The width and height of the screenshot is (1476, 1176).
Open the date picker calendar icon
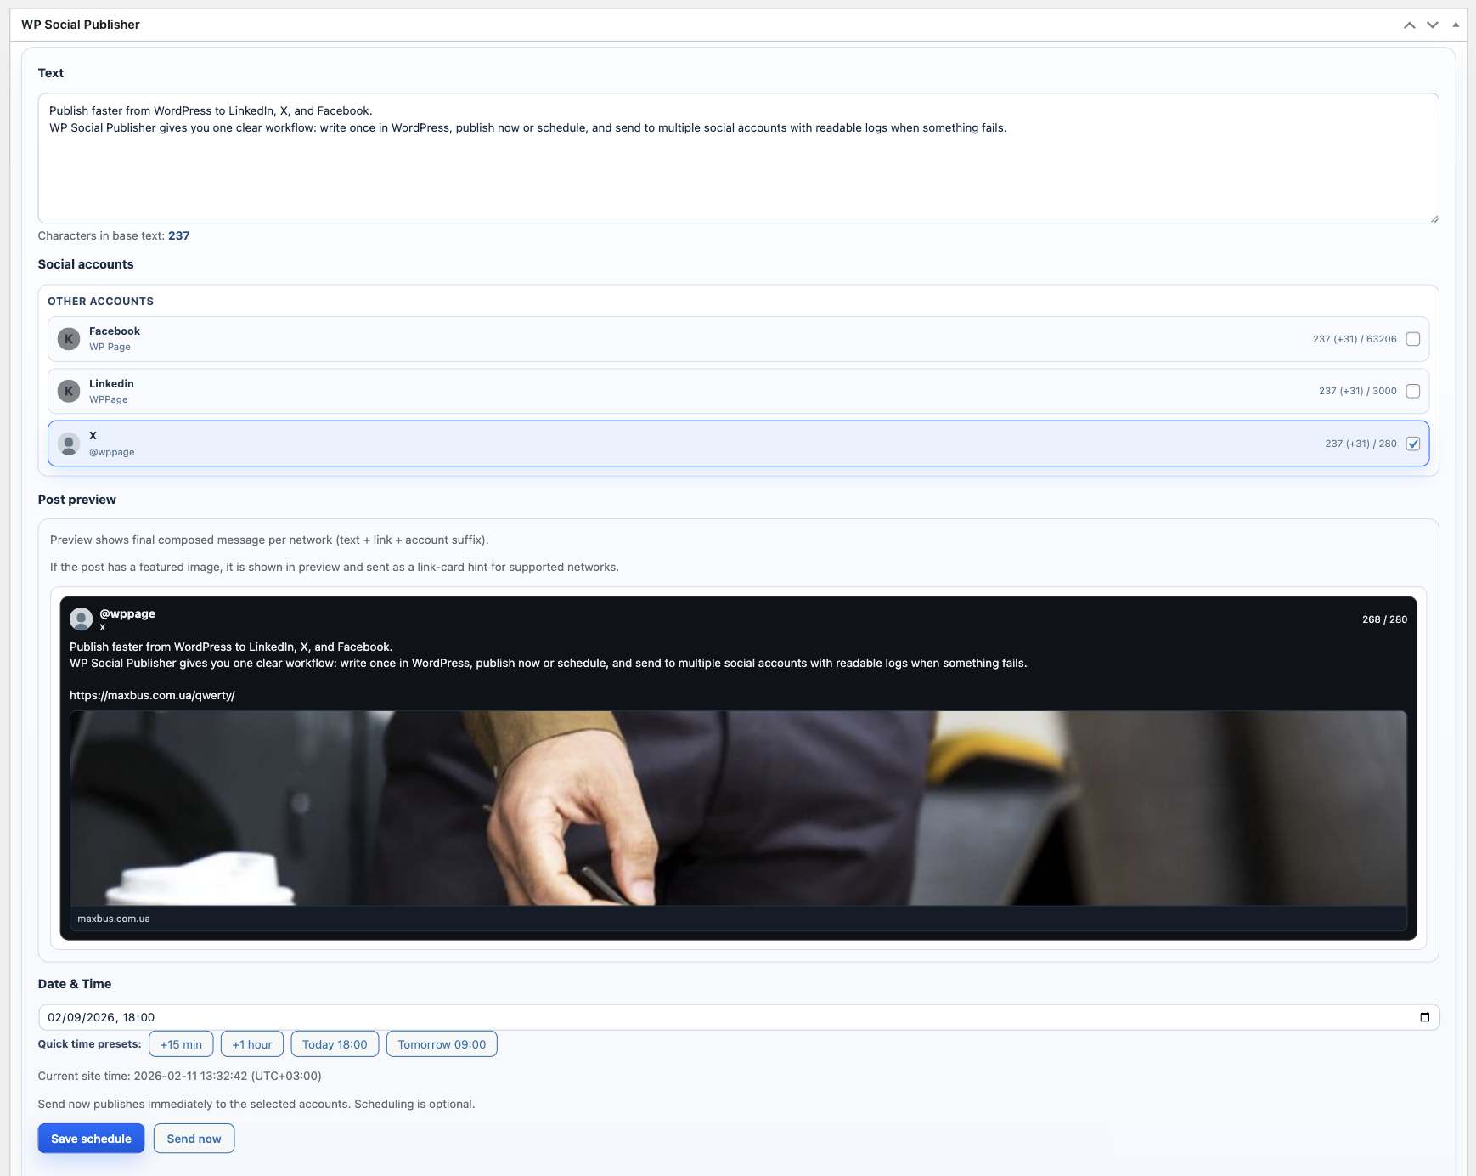[x=1425, y=1016]
